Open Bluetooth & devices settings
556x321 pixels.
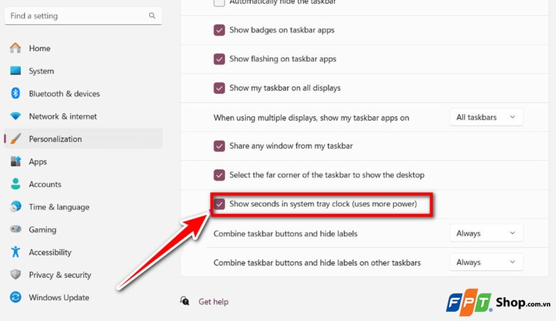(83, 93)
